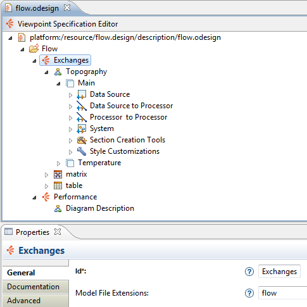Select the Diagram Description tree item

click(100, 208)
